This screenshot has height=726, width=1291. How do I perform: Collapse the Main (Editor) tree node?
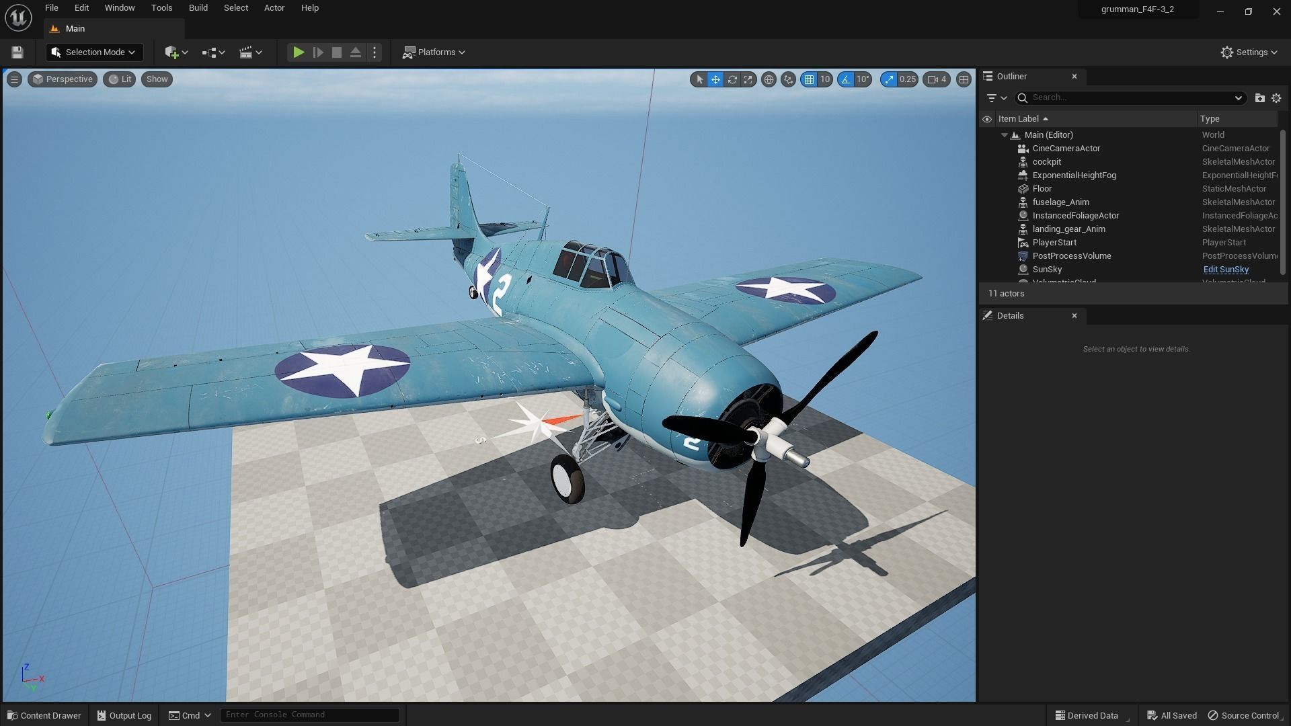1005,135
